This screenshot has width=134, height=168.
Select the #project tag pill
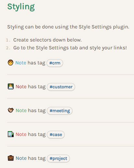tap(58, 159)
